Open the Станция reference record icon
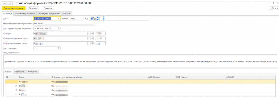279x98 pixels. tap(92, 33)
